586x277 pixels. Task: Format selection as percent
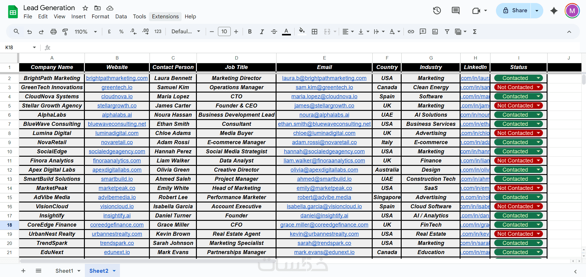121,31
